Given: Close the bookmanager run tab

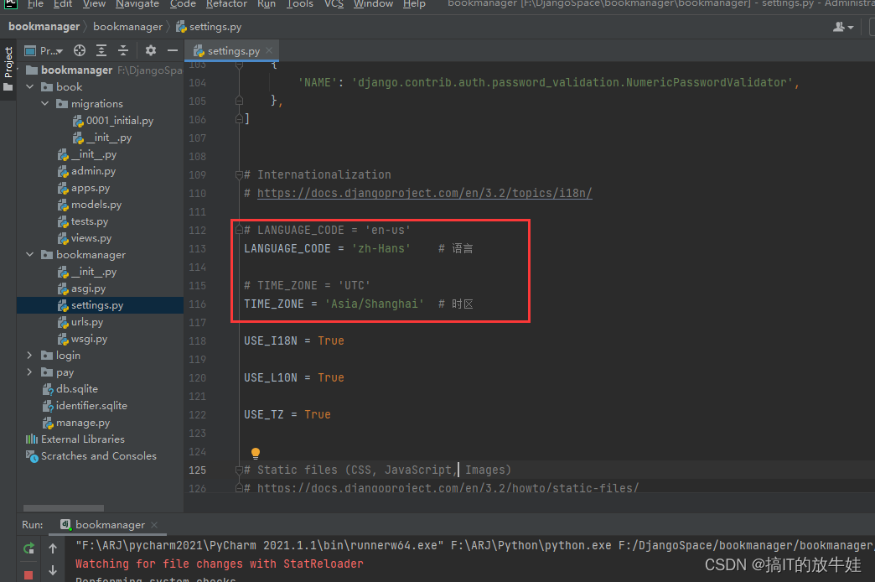Looking at the screenshot, I should 154,524.
